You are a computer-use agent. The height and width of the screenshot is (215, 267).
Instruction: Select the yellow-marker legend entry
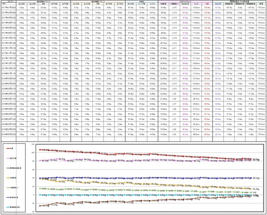(11, 178)
